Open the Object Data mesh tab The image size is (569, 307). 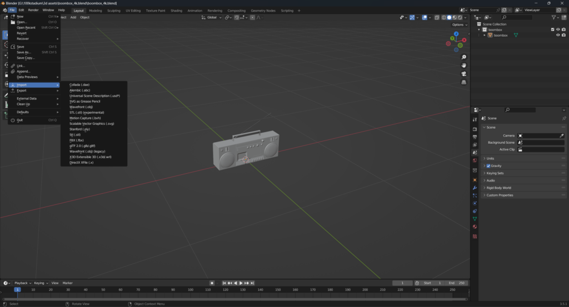[x=475, y=219]
